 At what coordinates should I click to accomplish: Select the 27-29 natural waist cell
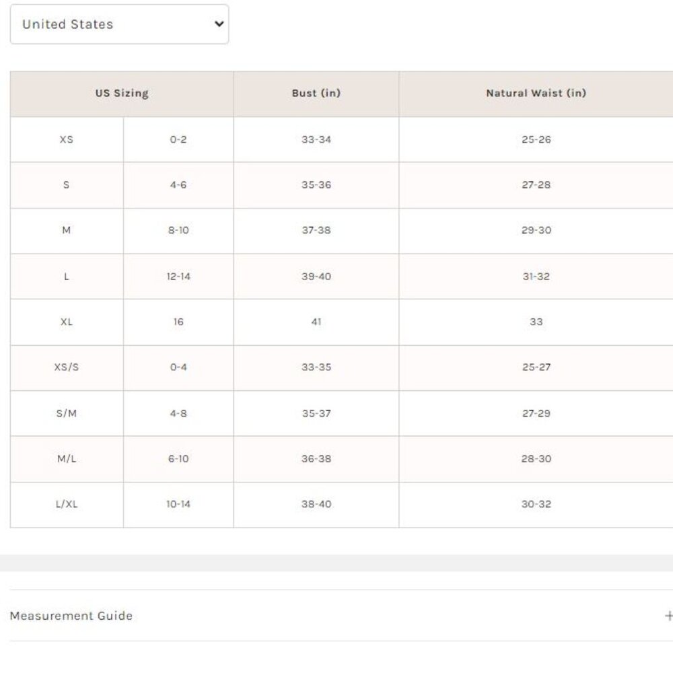click(x=536, y=413)
